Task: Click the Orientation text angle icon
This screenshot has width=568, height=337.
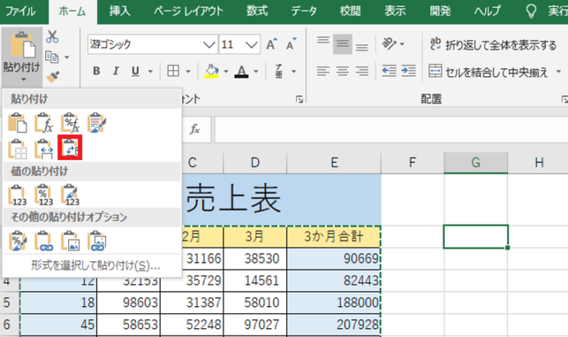Action: click(x=390, y=44)
